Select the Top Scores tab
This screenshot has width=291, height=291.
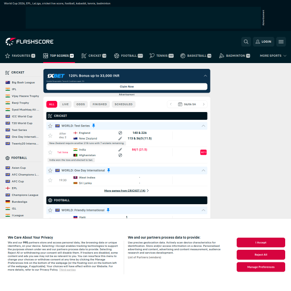59,56
